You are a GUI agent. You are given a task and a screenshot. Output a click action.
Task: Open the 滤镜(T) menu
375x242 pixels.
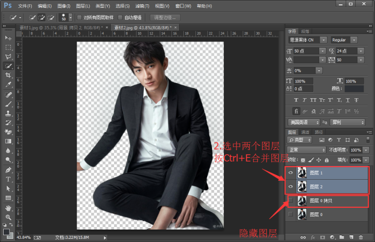point(142,6)
